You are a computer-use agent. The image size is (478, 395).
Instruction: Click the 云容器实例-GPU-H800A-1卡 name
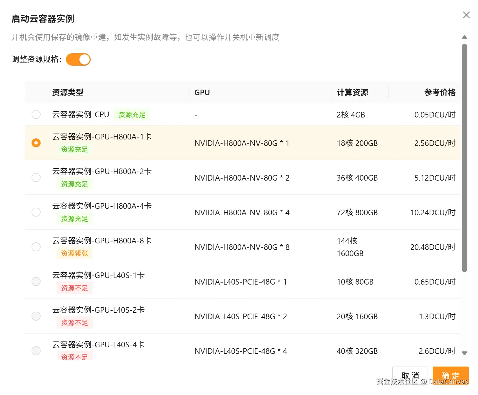(x=102, y=137)
